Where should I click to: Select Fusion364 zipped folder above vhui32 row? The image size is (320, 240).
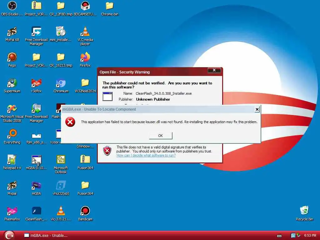coord(85,162)
